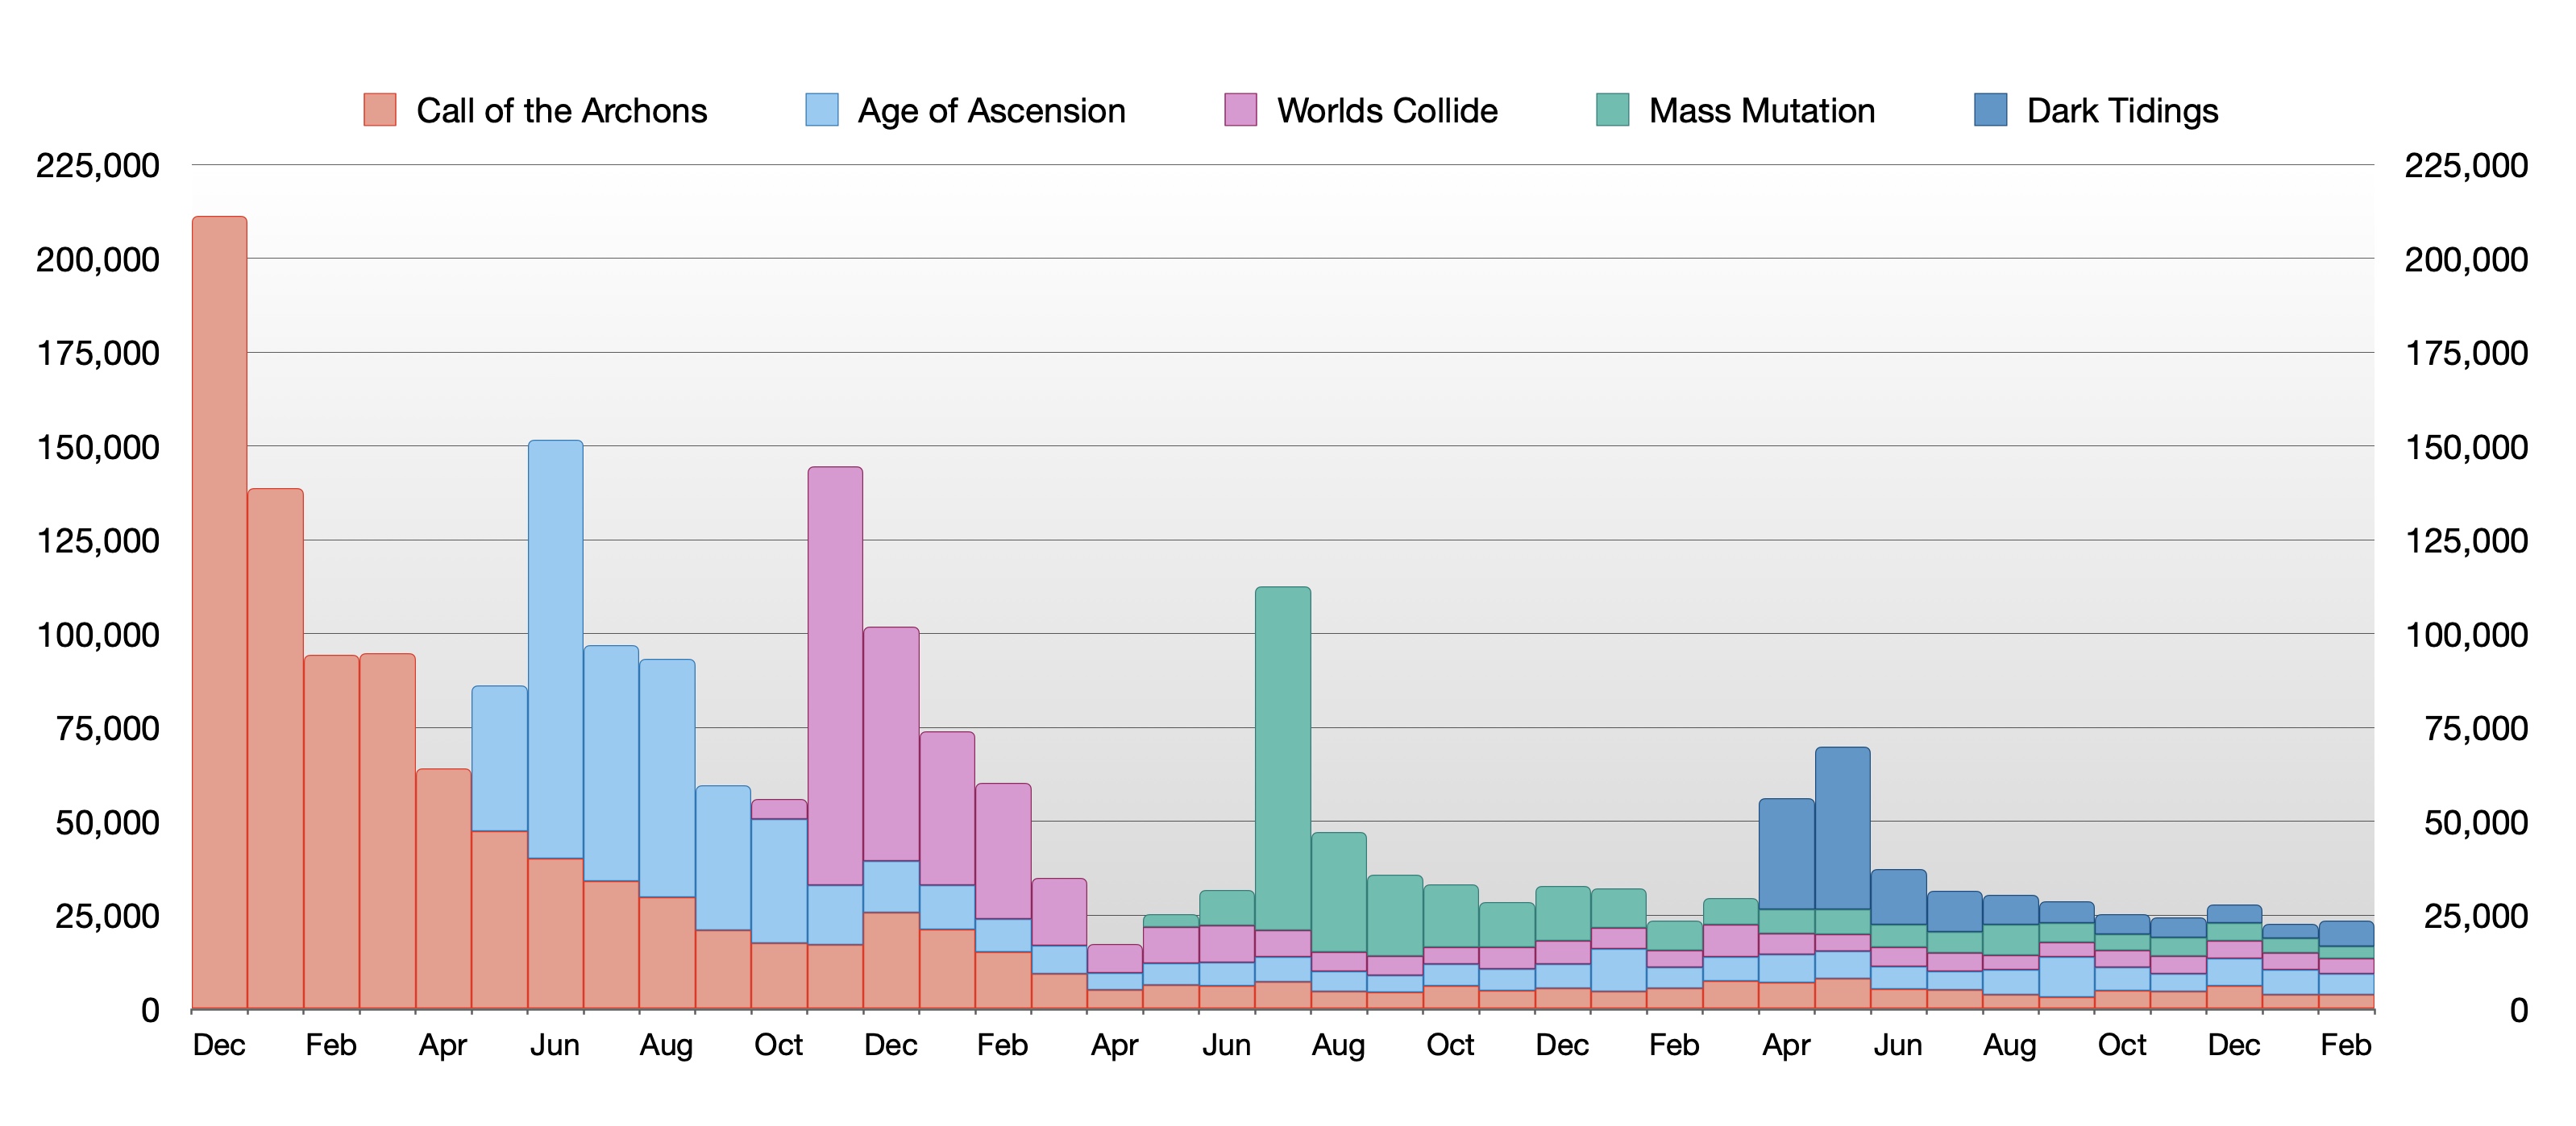Click the Age of Ascension legend swatch
This screenshot has width=2576, height=1126.
(821, 110)
